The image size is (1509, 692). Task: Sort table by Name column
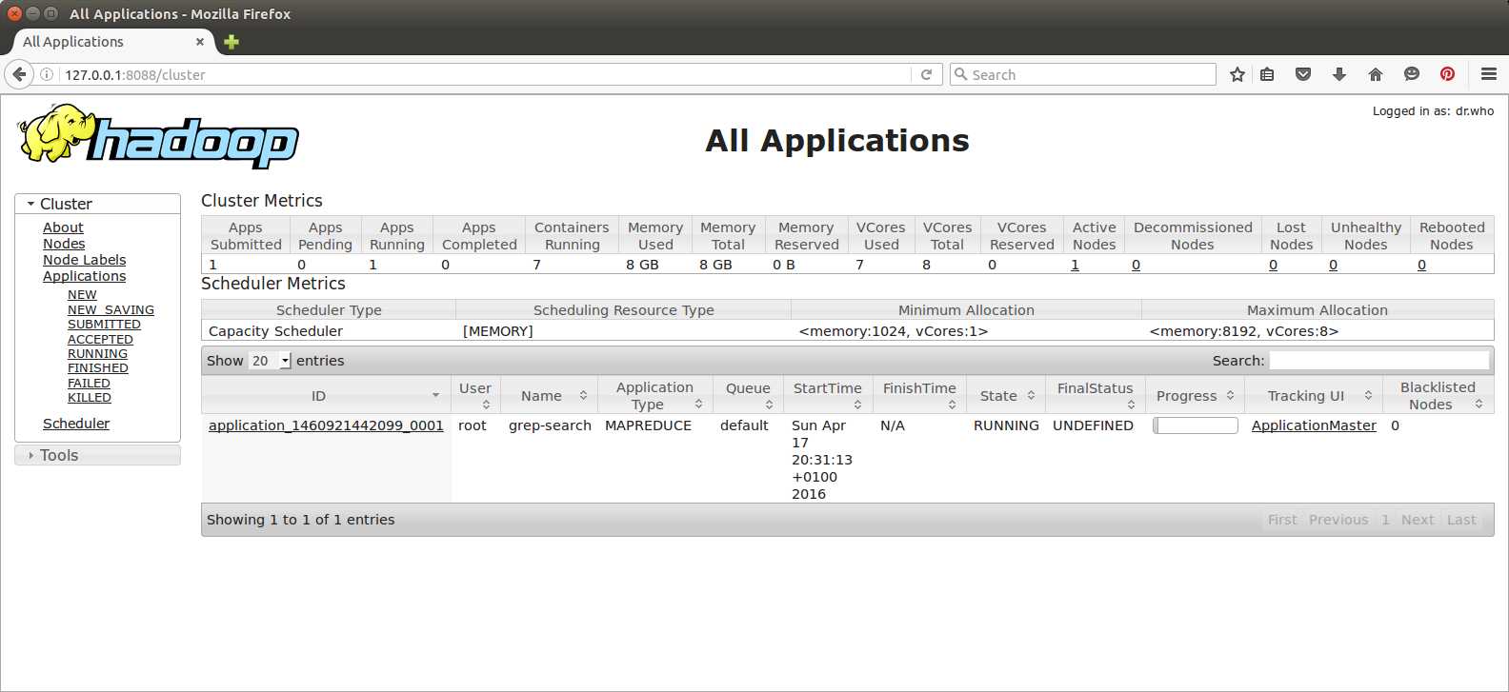point(549,395)
